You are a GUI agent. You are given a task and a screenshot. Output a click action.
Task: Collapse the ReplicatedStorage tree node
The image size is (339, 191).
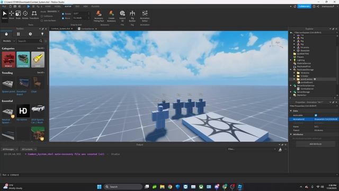pyautogui.click(x=291, y=70)
